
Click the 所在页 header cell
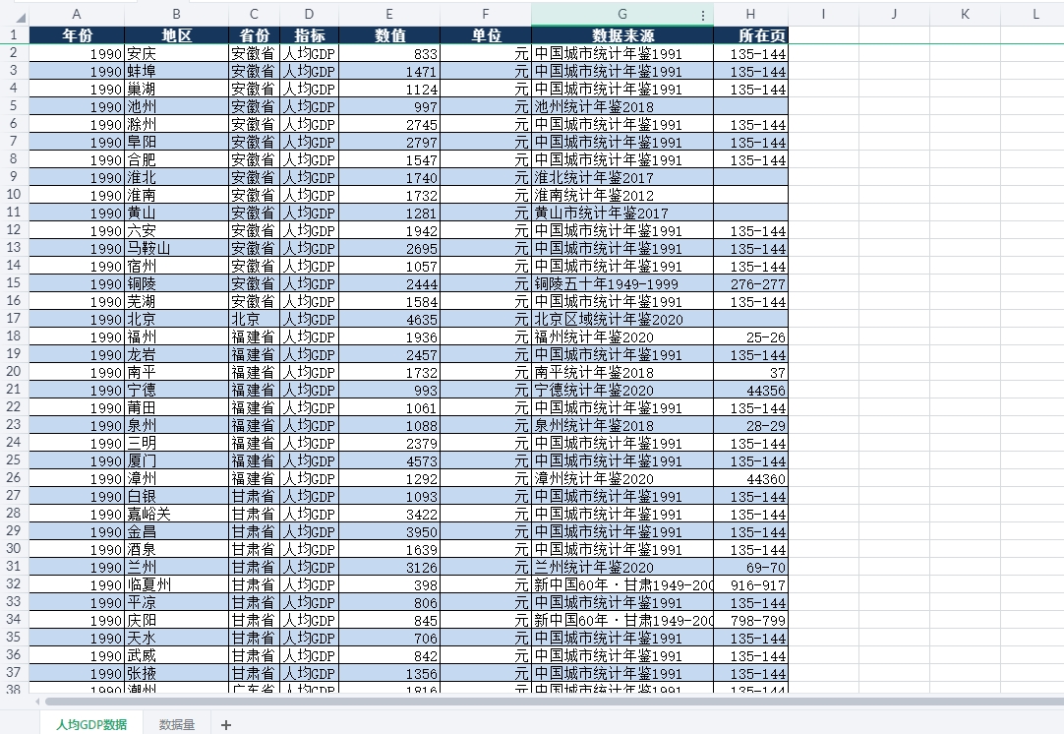point(750,35)
